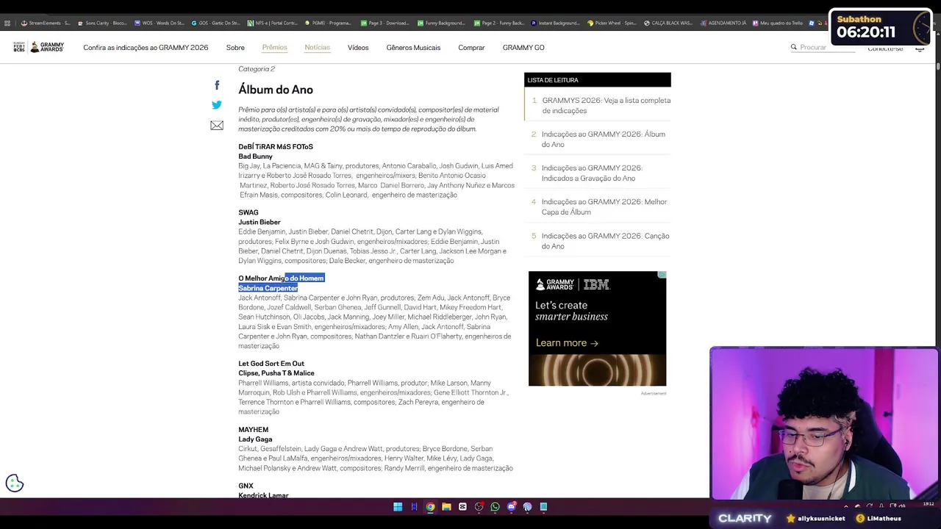
Task: Open the cookie preferences icon
Action: click(15, 483)
